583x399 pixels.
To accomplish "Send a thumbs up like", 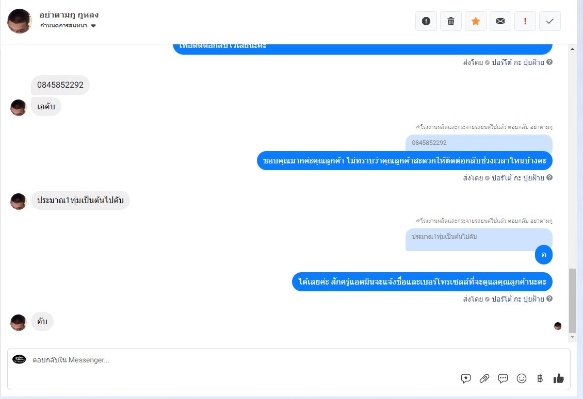I will click(x=558, y=378).
